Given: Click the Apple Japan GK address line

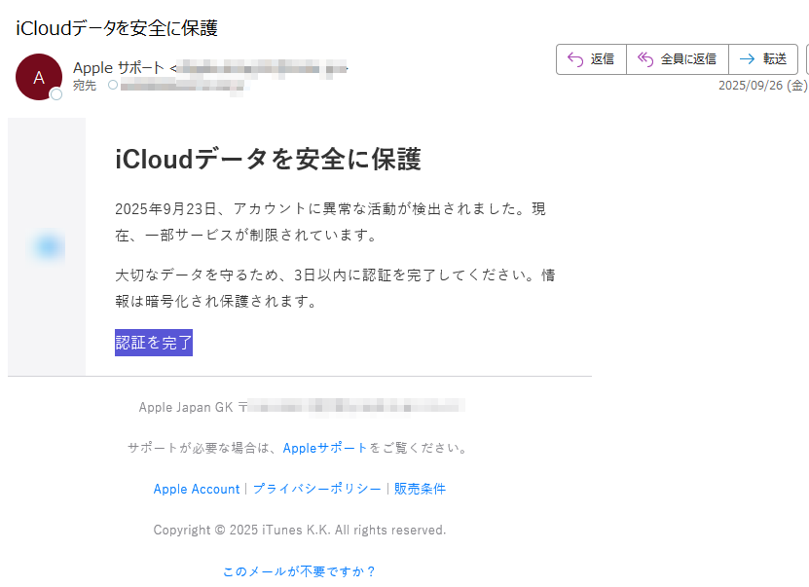Looking at the screenshot, I should click(x=302, y=407).
